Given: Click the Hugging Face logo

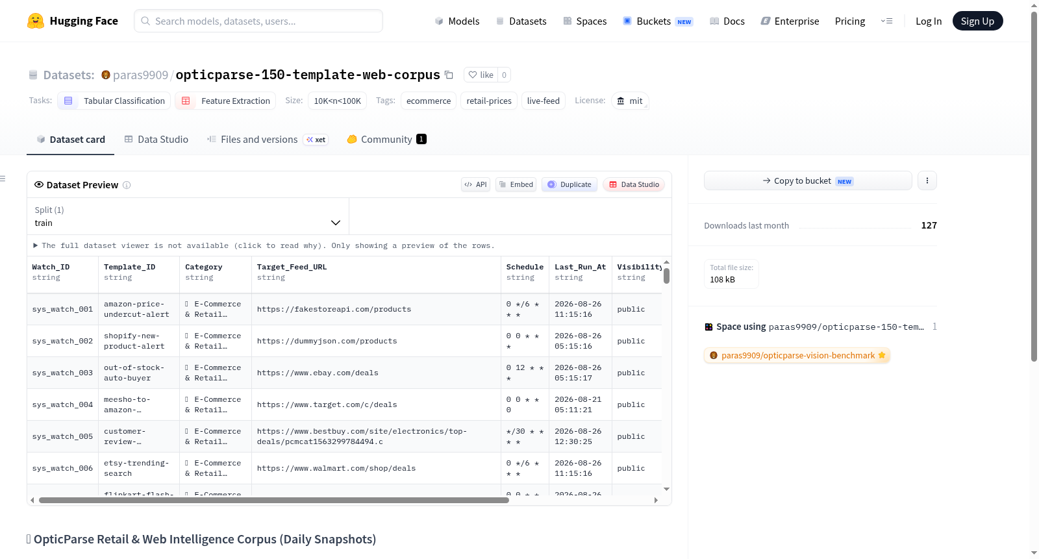Looking at the screenshot, I should coord(72,21).
